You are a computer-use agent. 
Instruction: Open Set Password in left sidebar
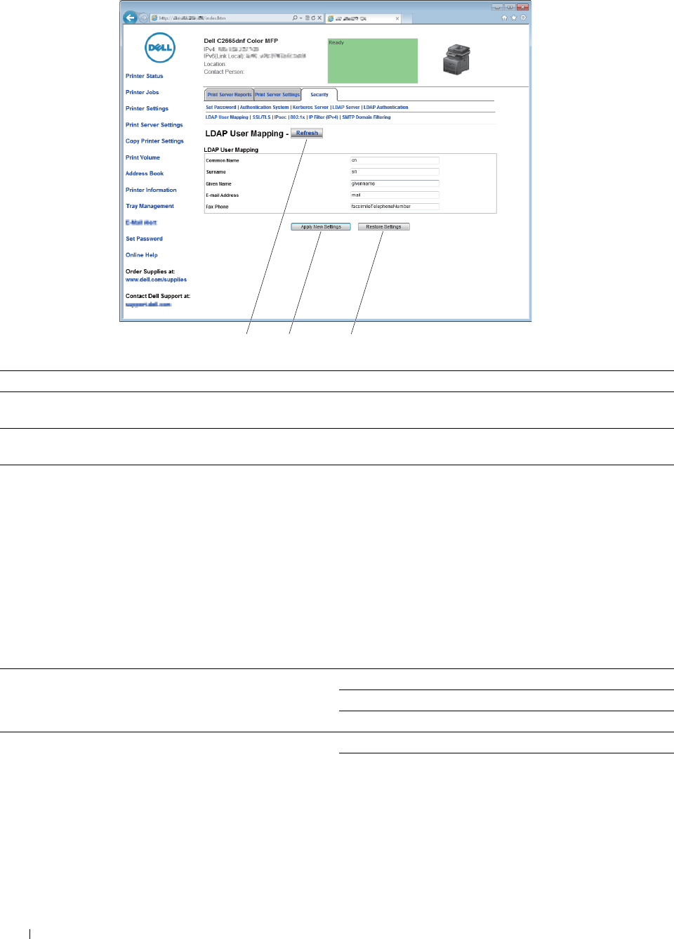point(144,239)
